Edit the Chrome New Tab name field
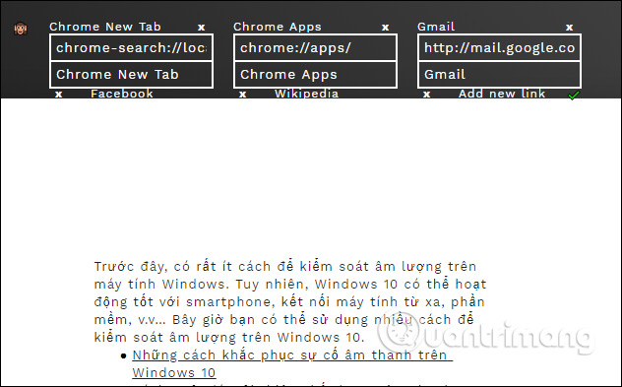The image size is (622, 387). (x=131, y=74)
